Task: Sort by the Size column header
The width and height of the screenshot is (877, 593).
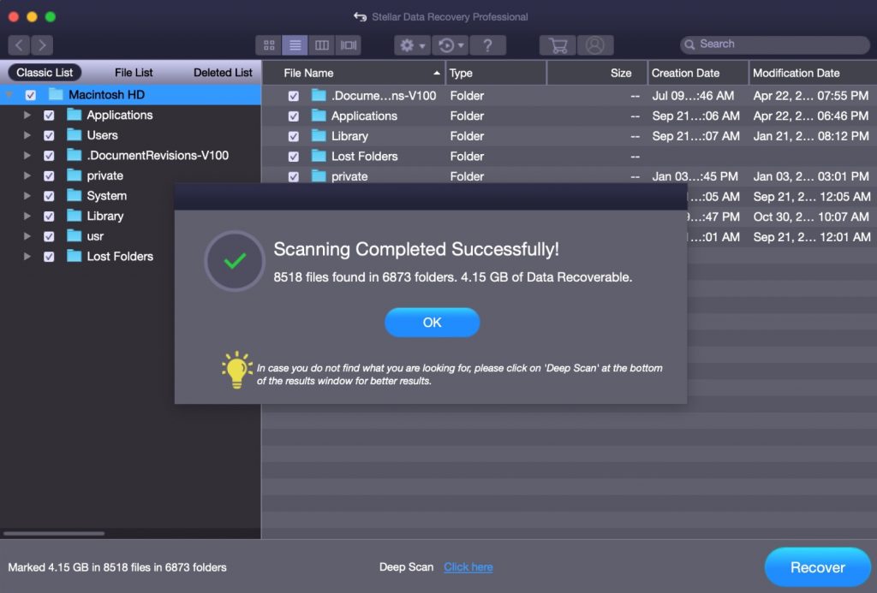Action: [597, 74]
